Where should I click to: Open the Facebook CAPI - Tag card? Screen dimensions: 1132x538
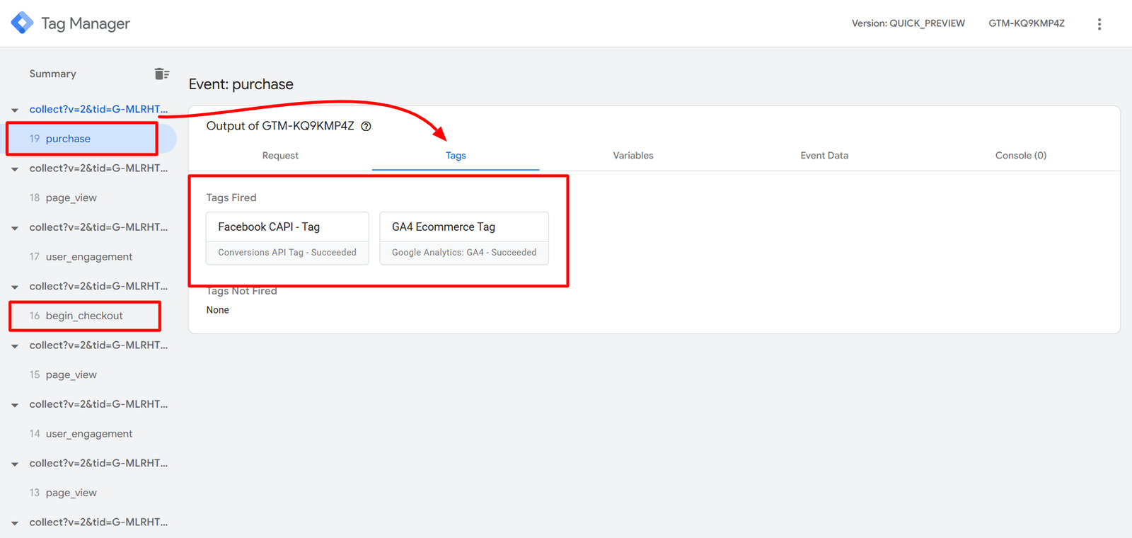pyautogui.click(x=287, y=238)
